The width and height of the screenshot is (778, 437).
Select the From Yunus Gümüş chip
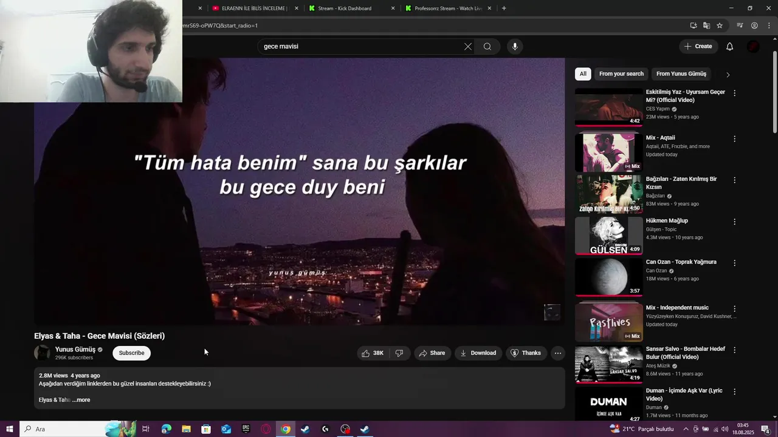681,74
